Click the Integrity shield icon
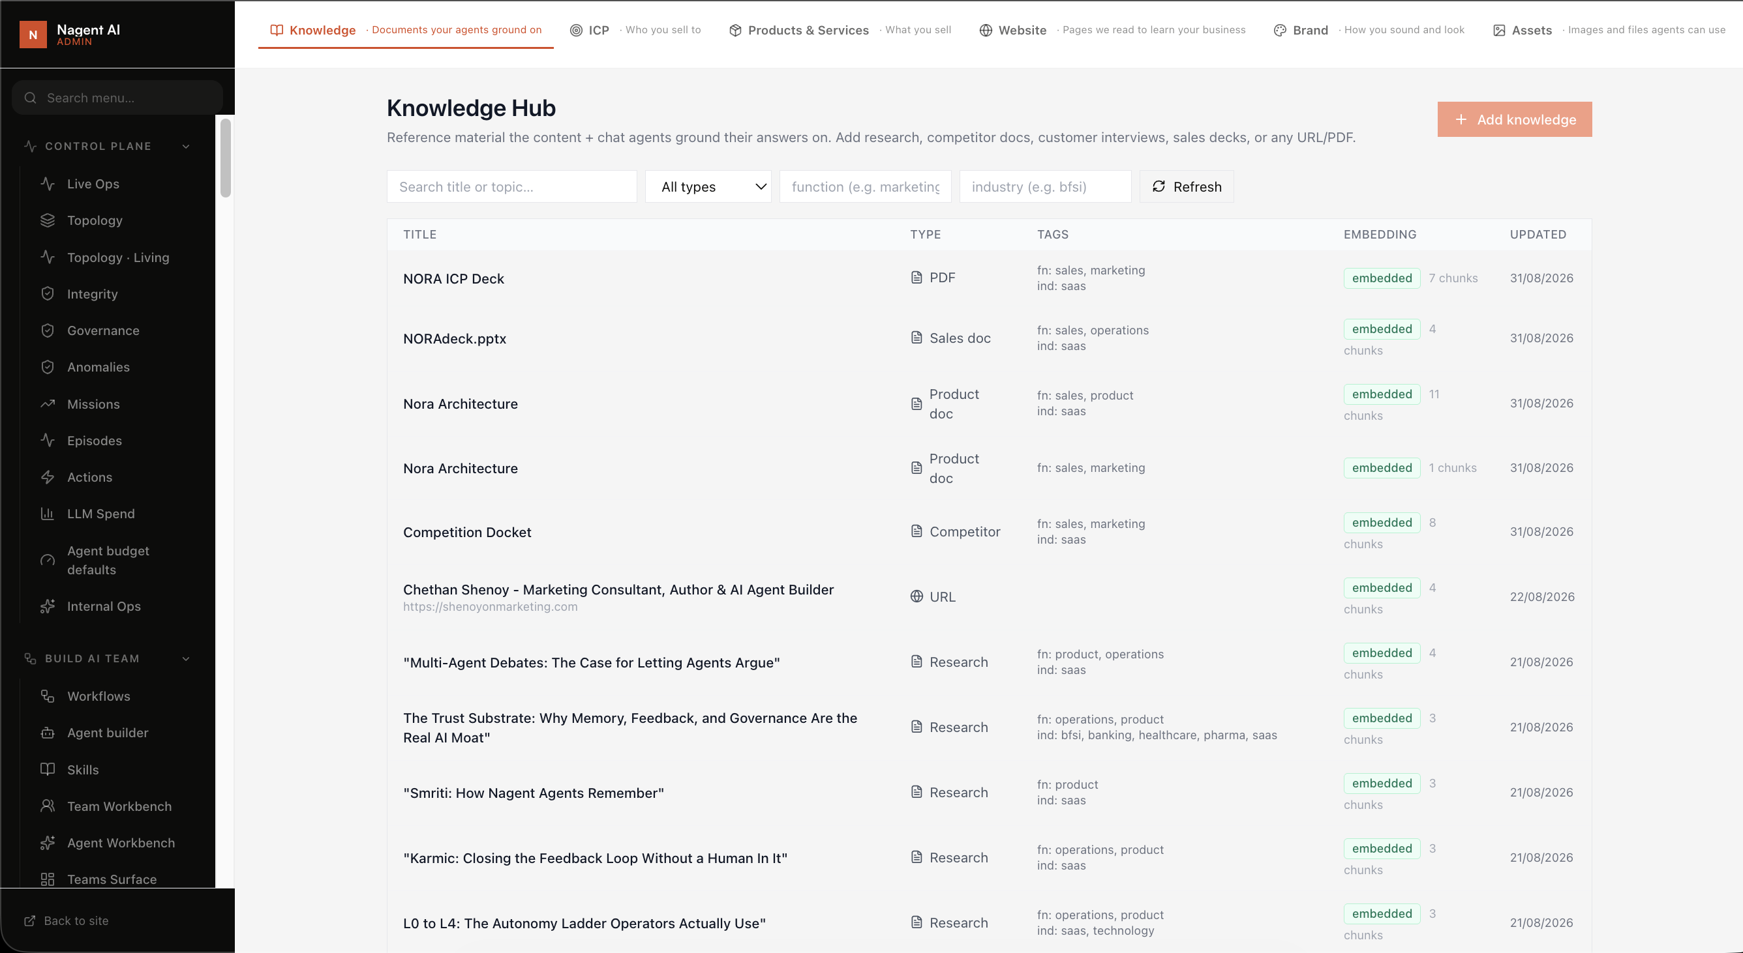The height and width of the screenshot is (953, 1743). [48, 293]
